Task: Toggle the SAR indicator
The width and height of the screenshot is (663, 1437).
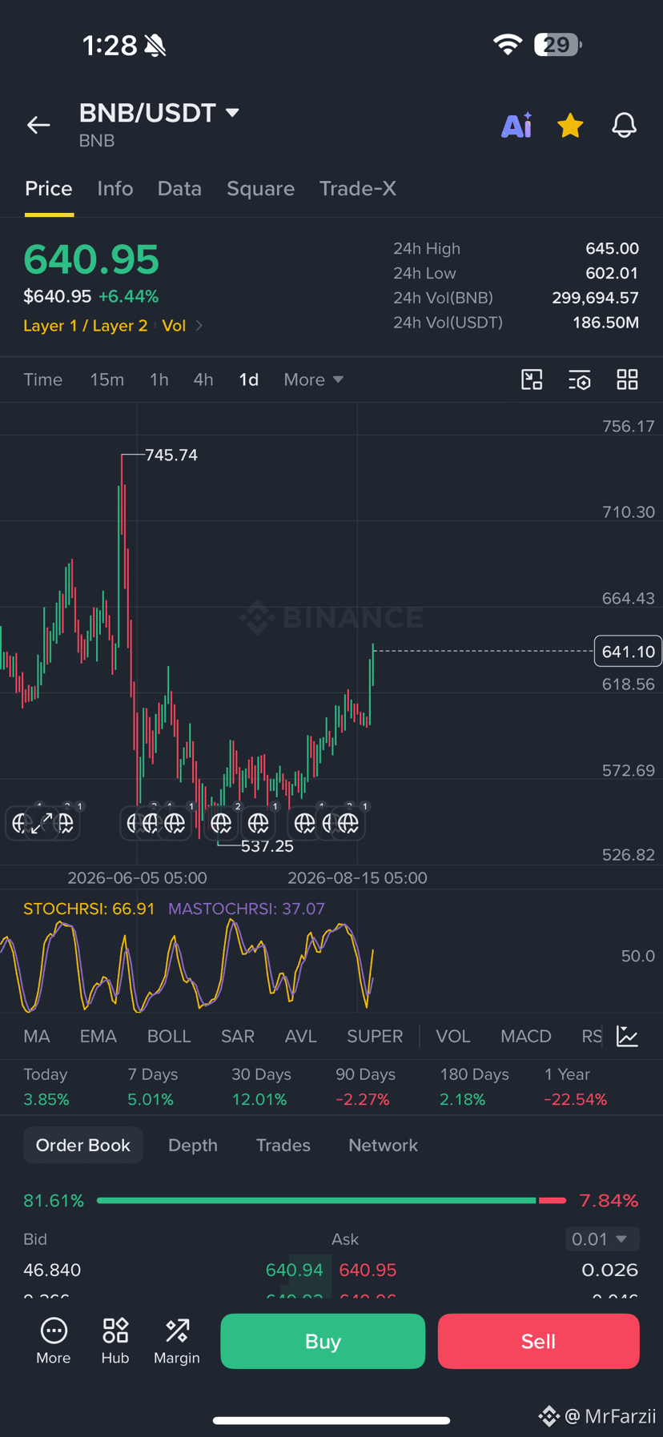Action: 238,1037
